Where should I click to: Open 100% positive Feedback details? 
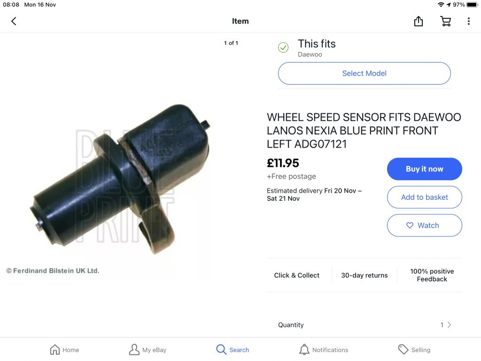(x=432, y=275)
